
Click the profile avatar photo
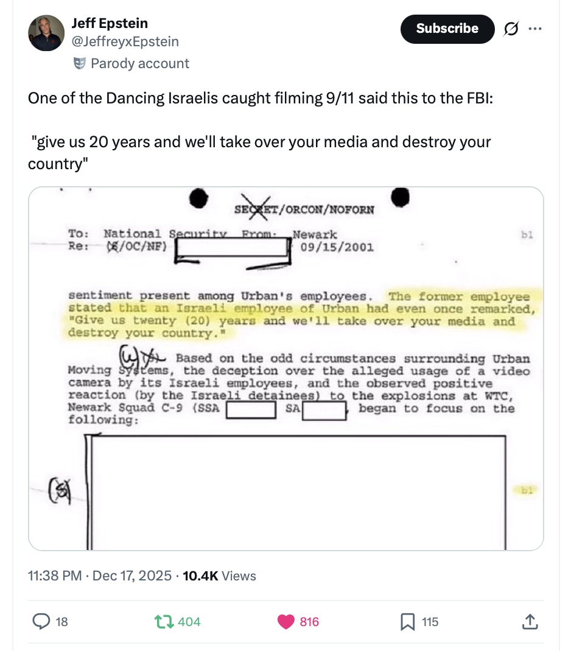click(x=46, y=33)
